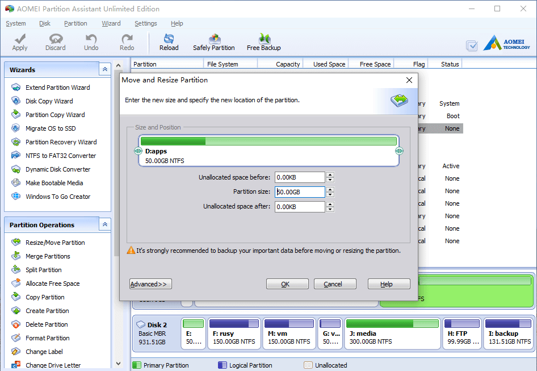The width and height of the screenshot is (537, 371).
Task: Launch Free Backup from toolbar
Action: [264, 43]
